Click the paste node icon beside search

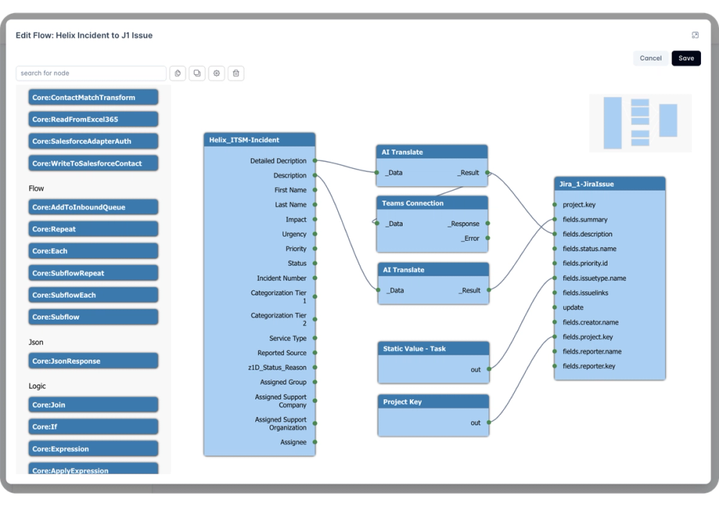178,73
